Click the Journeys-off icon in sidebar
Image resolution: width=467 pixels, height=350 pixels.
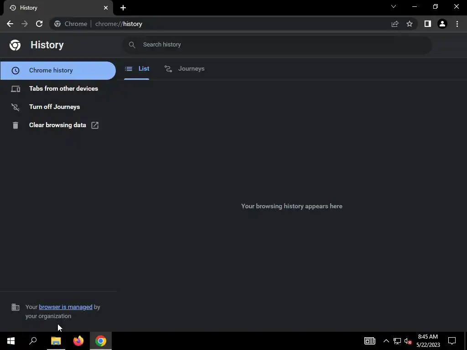[16, 107]
